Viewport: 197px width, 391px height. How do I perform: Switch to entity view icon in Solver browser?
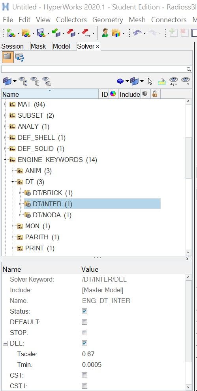(20, 57)
